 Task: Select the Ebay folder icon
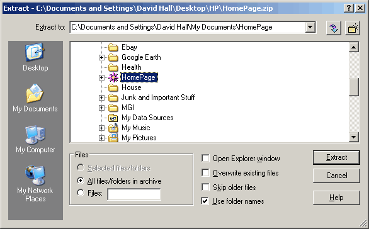click(113, 47)
